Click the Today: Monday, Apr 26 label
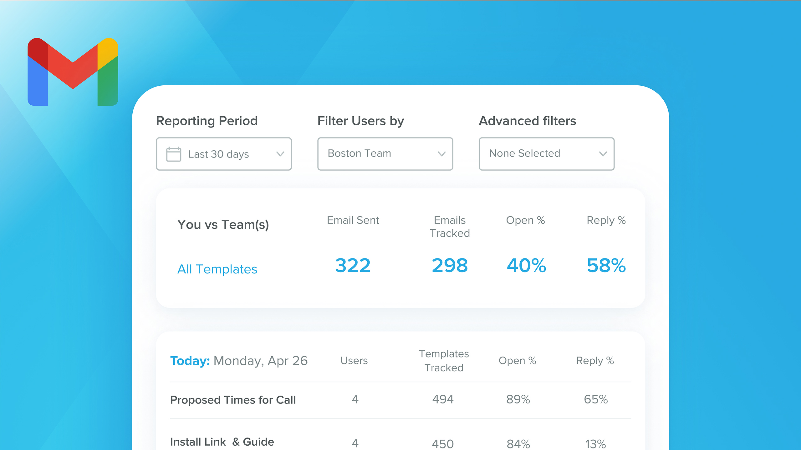 click(x=239, y=361)
